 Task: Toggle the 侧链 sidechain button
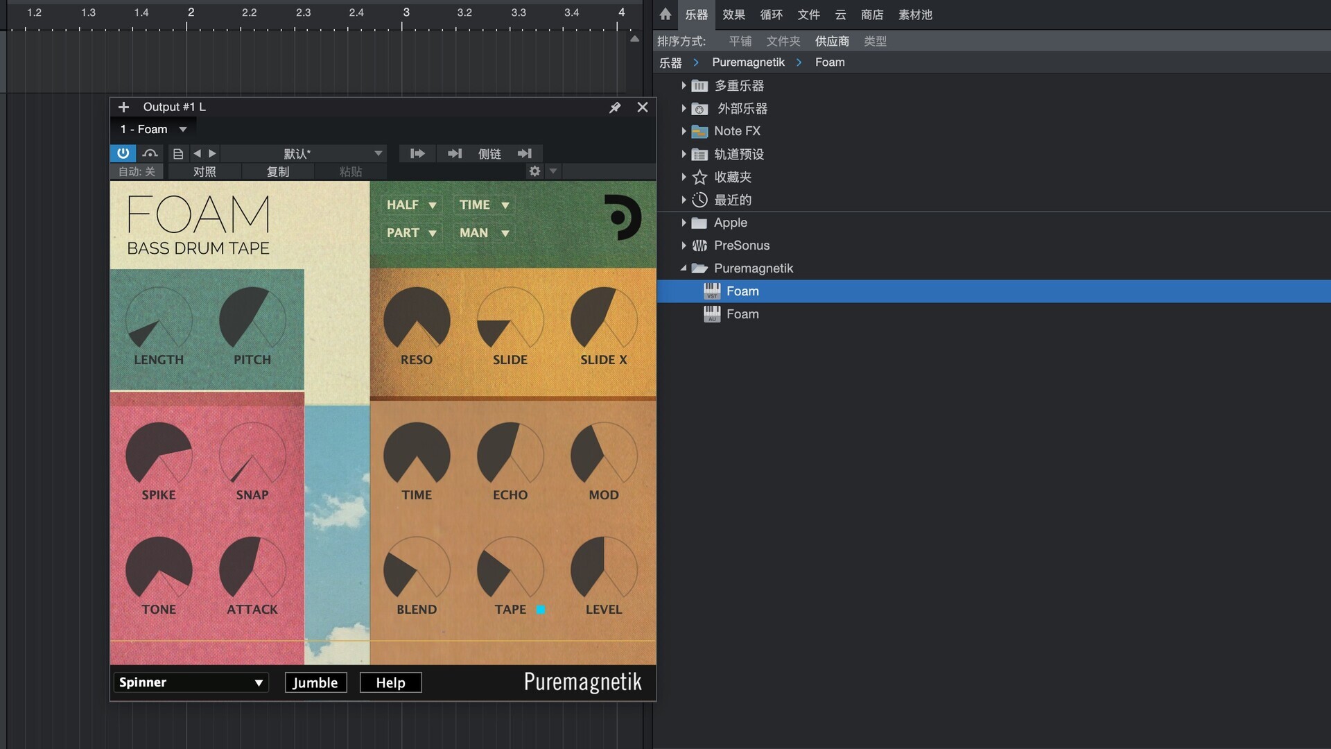pos(489,153)
